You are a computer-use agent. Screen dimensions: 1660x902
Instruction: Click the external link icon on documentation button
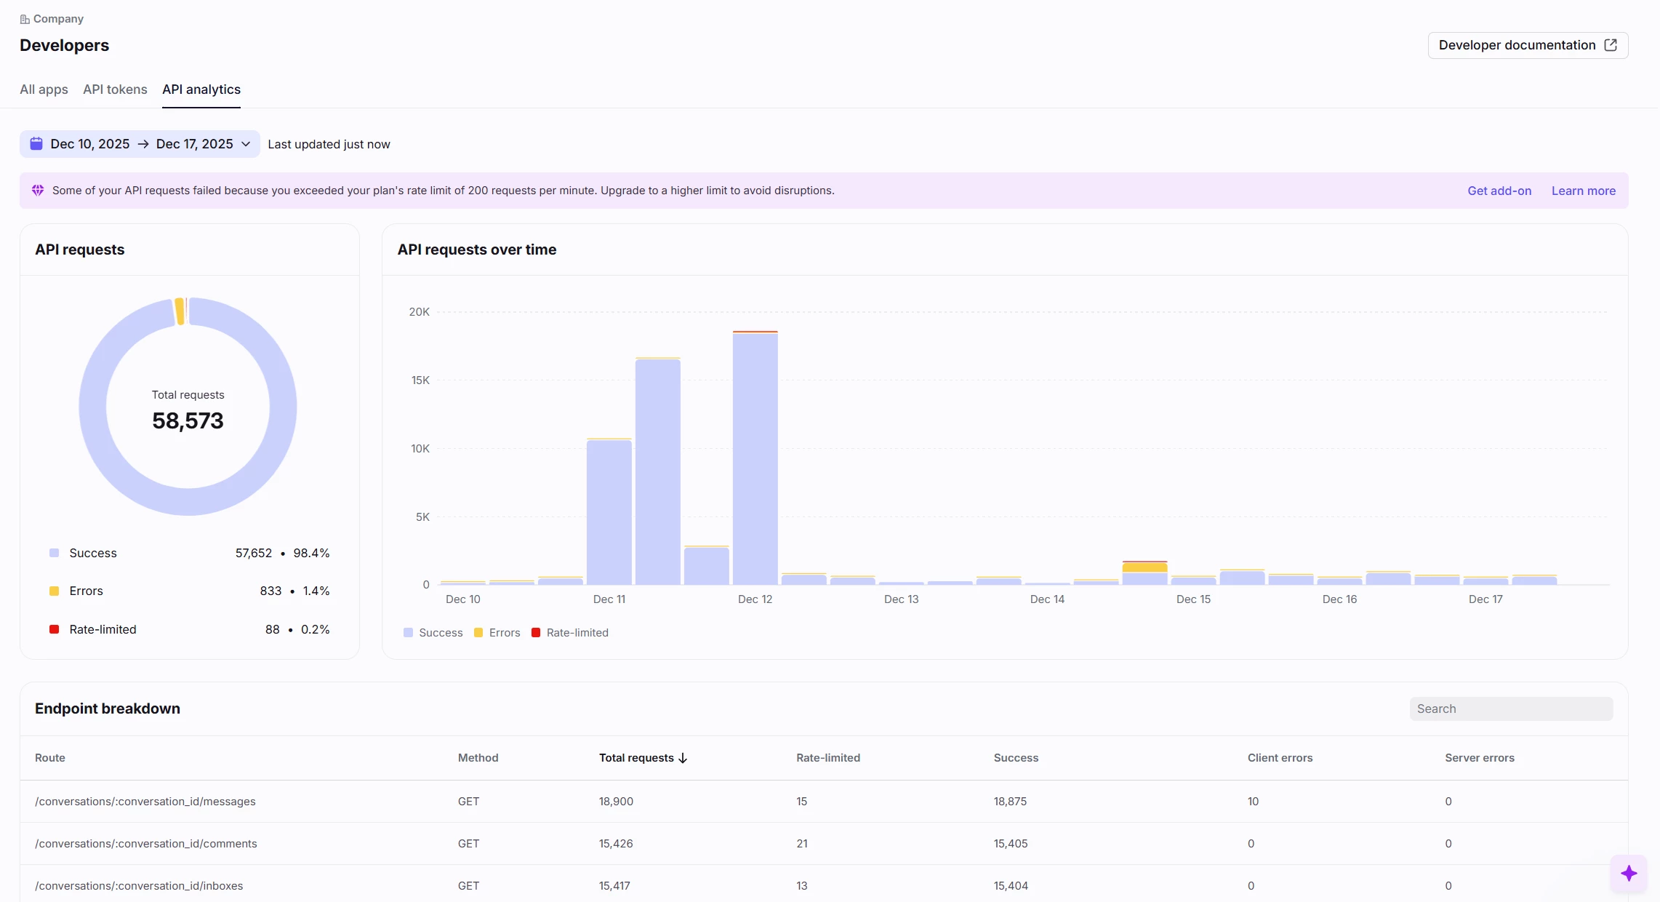1611,45
